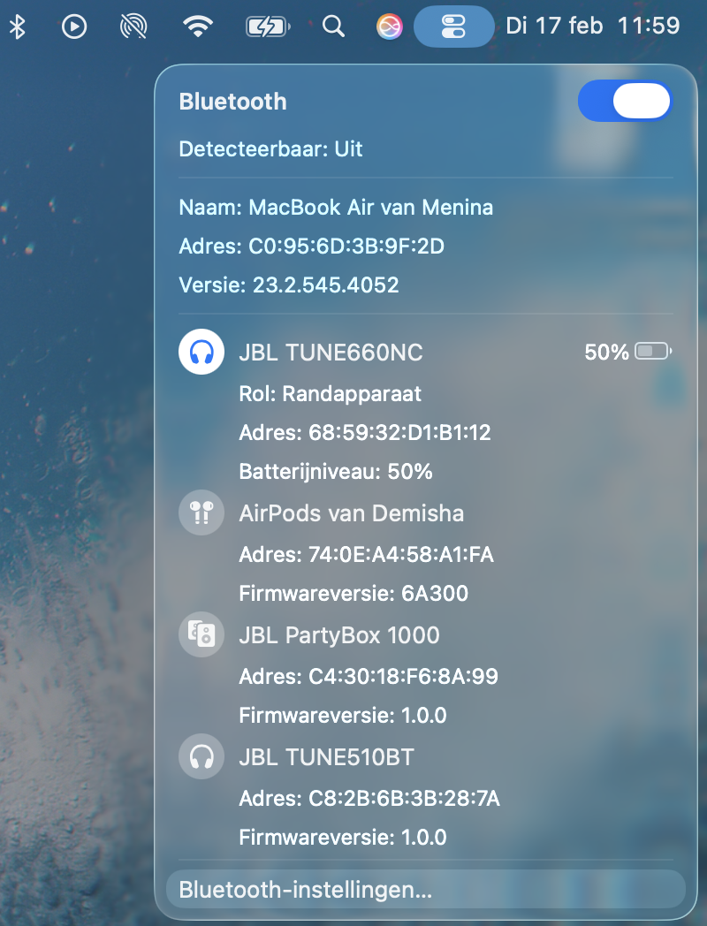Click the AirPods icon for AirPods van Demisha

click(201, 512)
